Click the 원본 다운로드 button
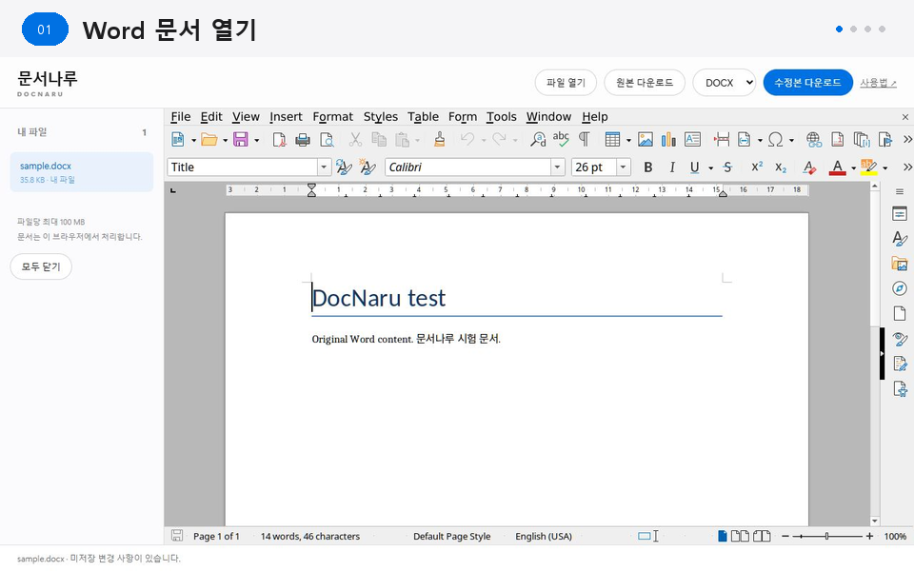 [x=645, y=83]
